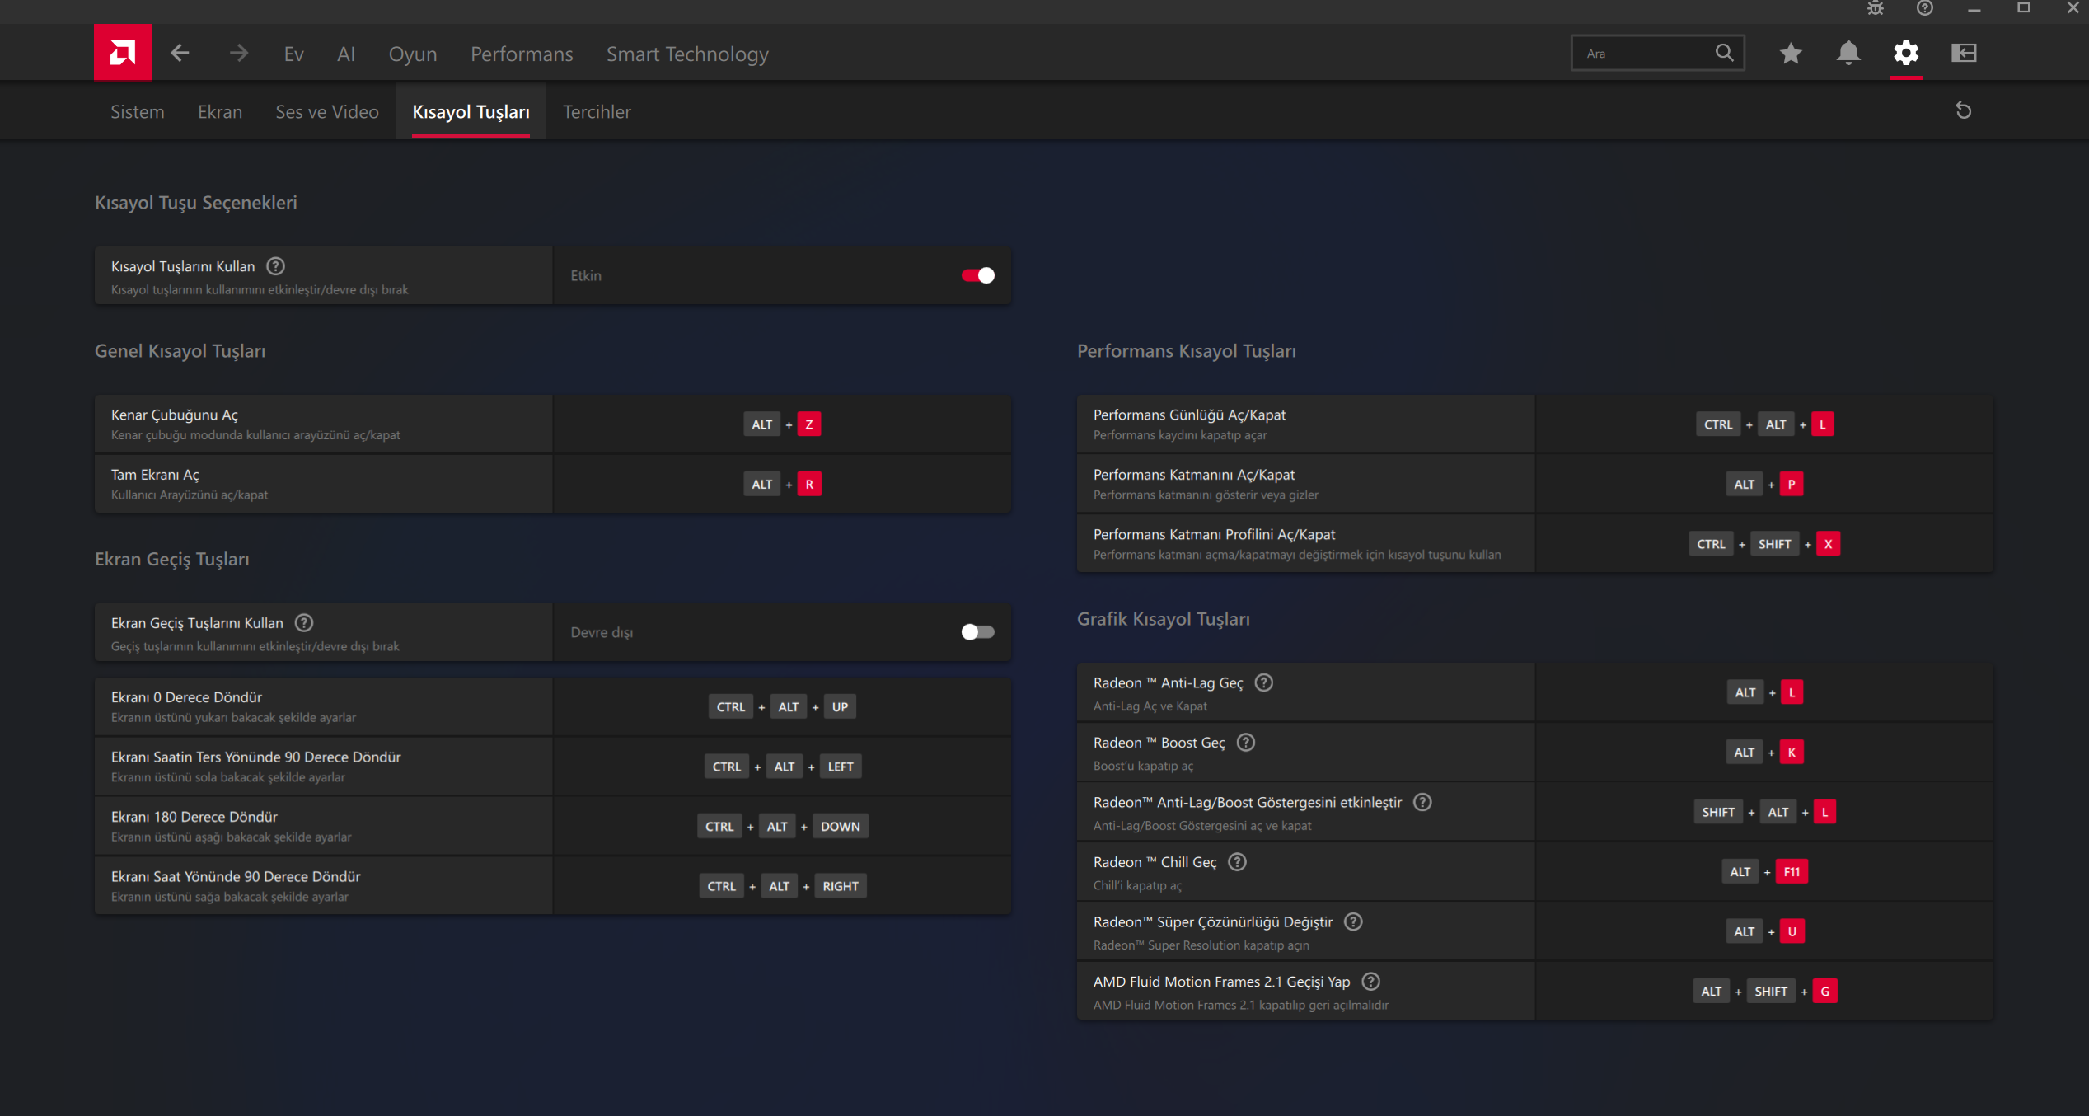
Task: Click the sidebar panel icon in the top bar
Action: click(1964, 54)
